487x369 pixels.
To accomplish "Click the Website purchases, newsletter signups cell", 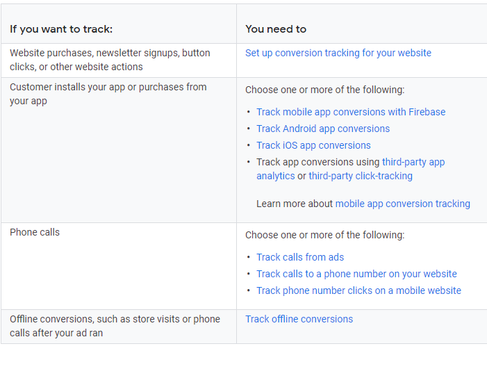I will (x=110, y=60).
